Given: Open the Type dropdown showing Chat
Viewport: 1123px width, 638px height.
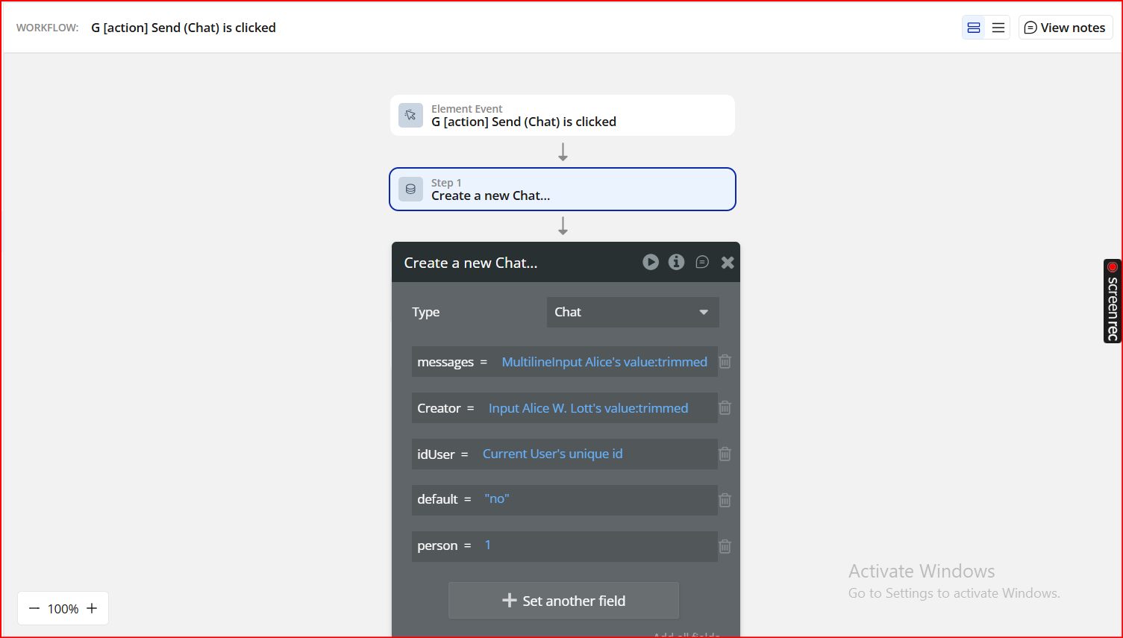Looking at the screenshot, I should 633,312.
